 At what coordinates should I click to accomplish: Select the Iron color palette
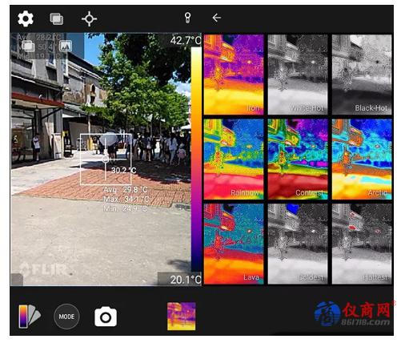tap(234, 75)
